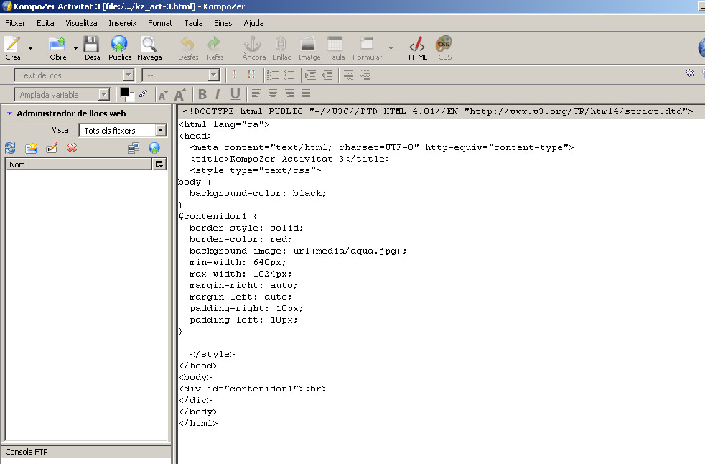This screenshot has width=705, height=464.
Task: Click the site manager globe icon
Action: coord(154,148)
